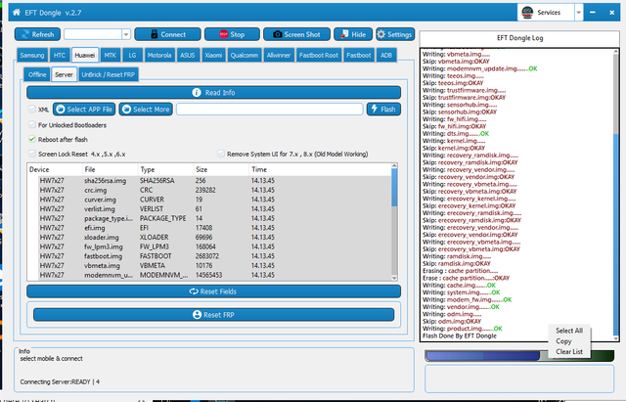Click the Hide button
Image resolution: width=626 pixels, height=402 pixels.
coord(353,34)
